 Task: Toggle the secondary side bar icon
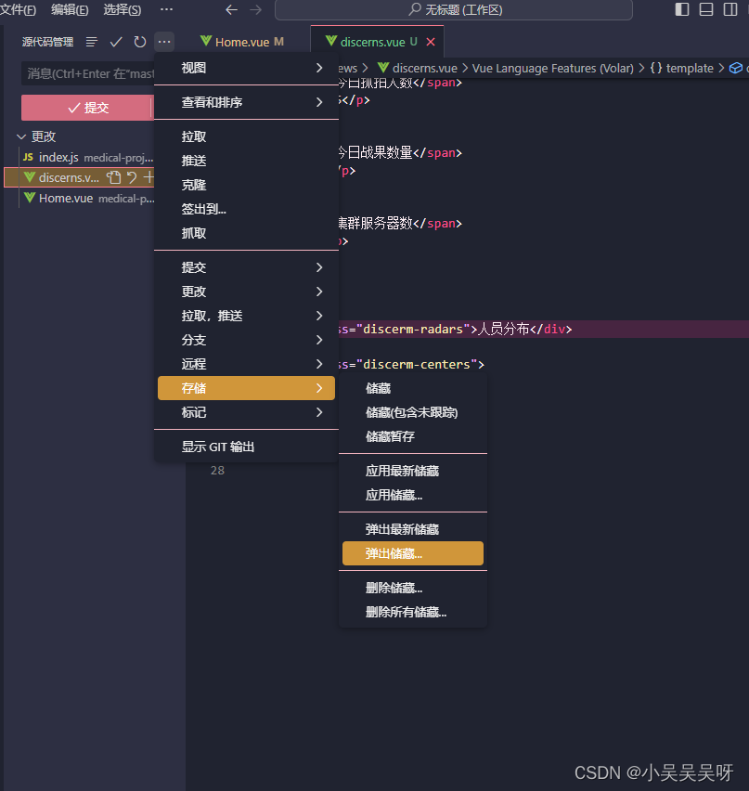[x=732, y=9]
